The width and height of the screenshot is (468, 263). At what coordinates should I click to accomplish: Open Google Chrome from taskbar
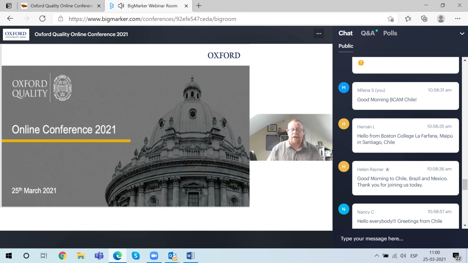tap(62, 256)
